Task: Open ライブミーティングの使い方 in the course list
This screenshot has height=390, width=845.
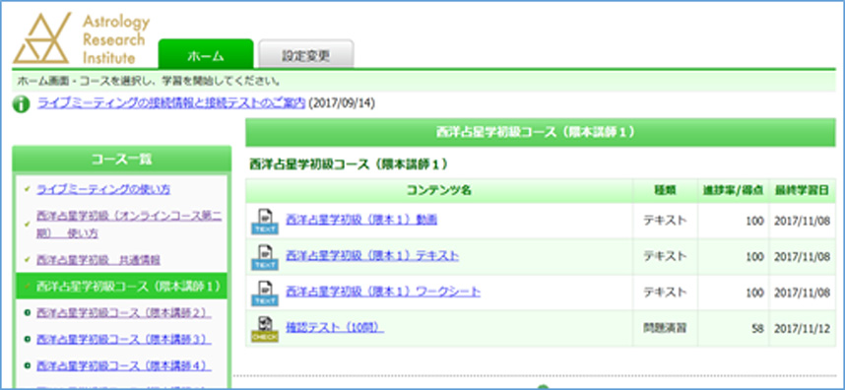Action: (x=103, y=190)
